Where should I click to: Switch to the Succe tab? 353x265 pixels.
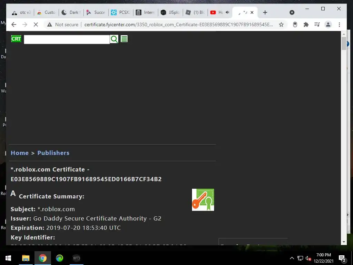(x=96, y=12)
